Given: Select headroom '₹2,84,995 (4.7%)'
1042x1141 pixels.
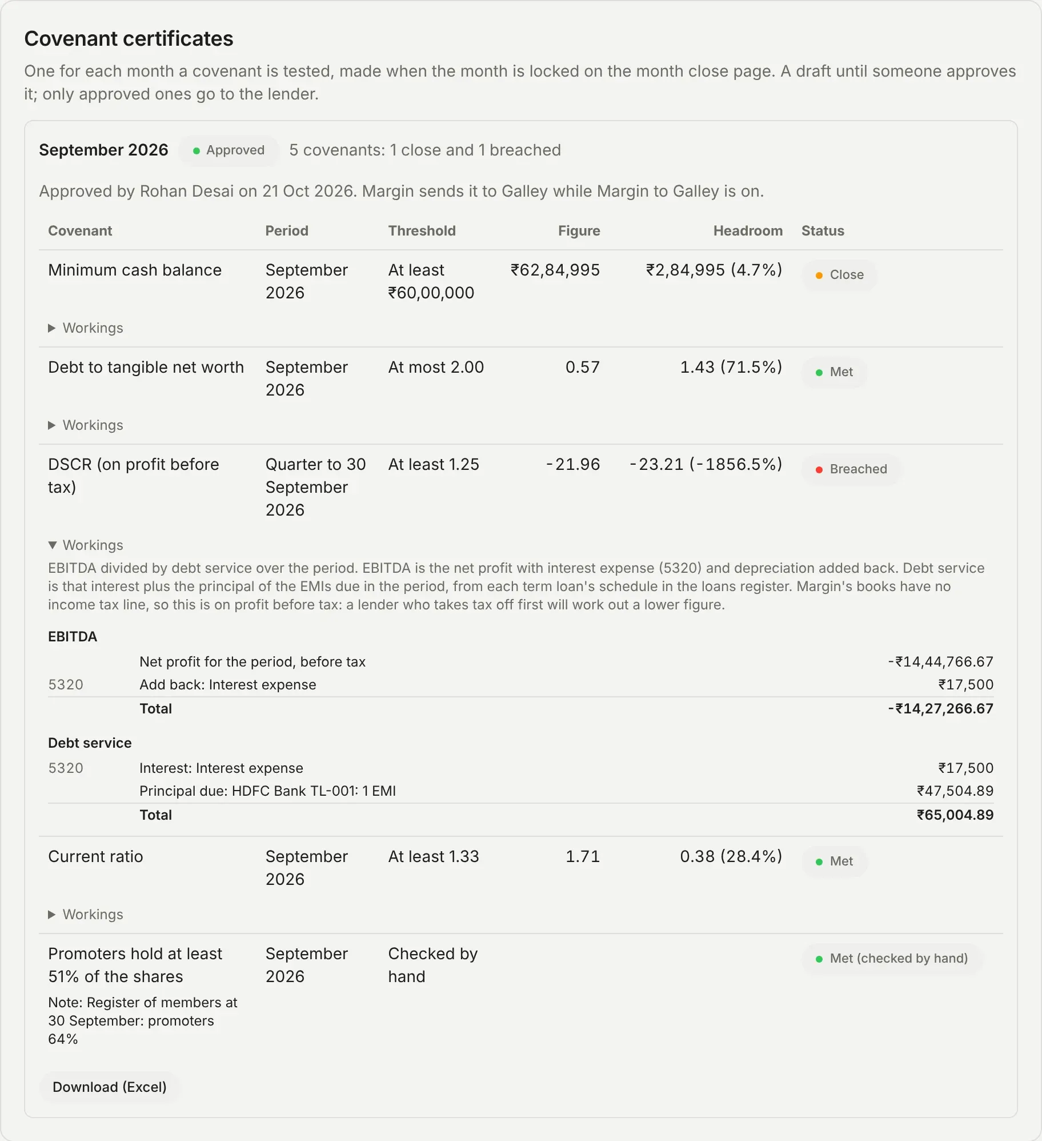Looking at the screenshot, I should (714, 270).
